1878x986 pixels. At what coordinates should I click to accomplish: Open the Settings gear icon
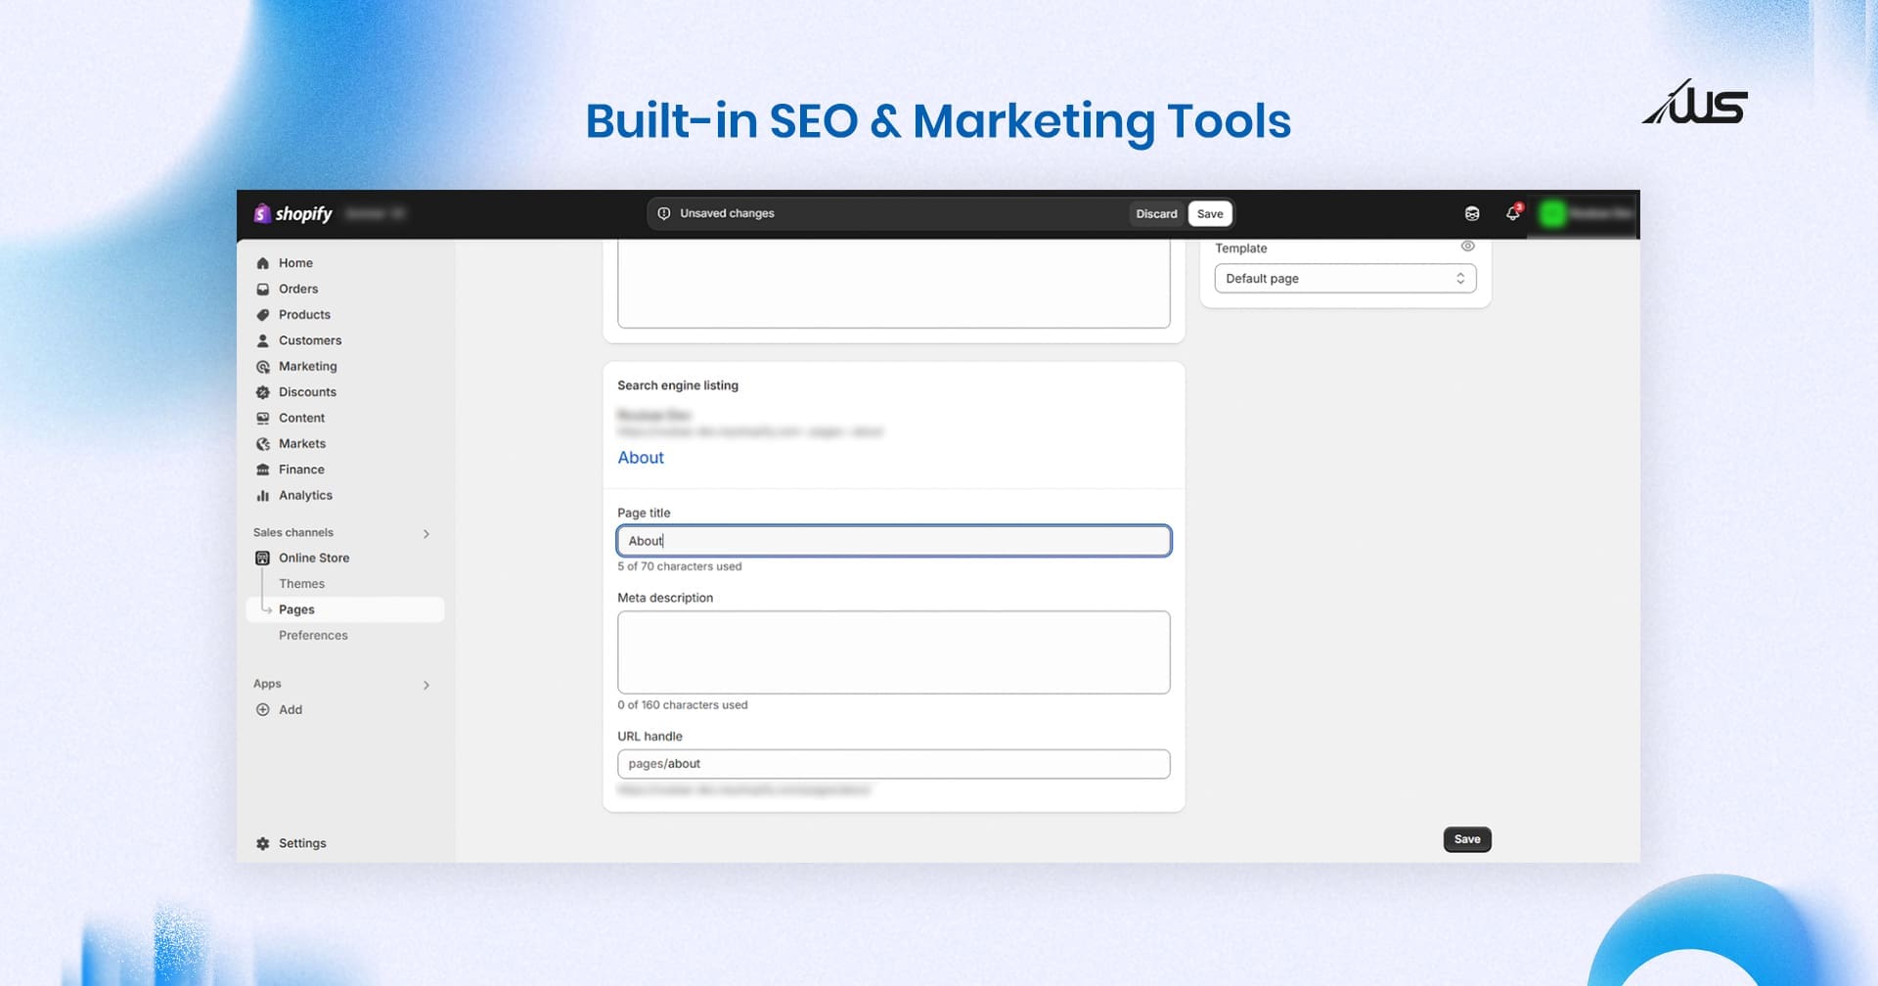point(262,843)
